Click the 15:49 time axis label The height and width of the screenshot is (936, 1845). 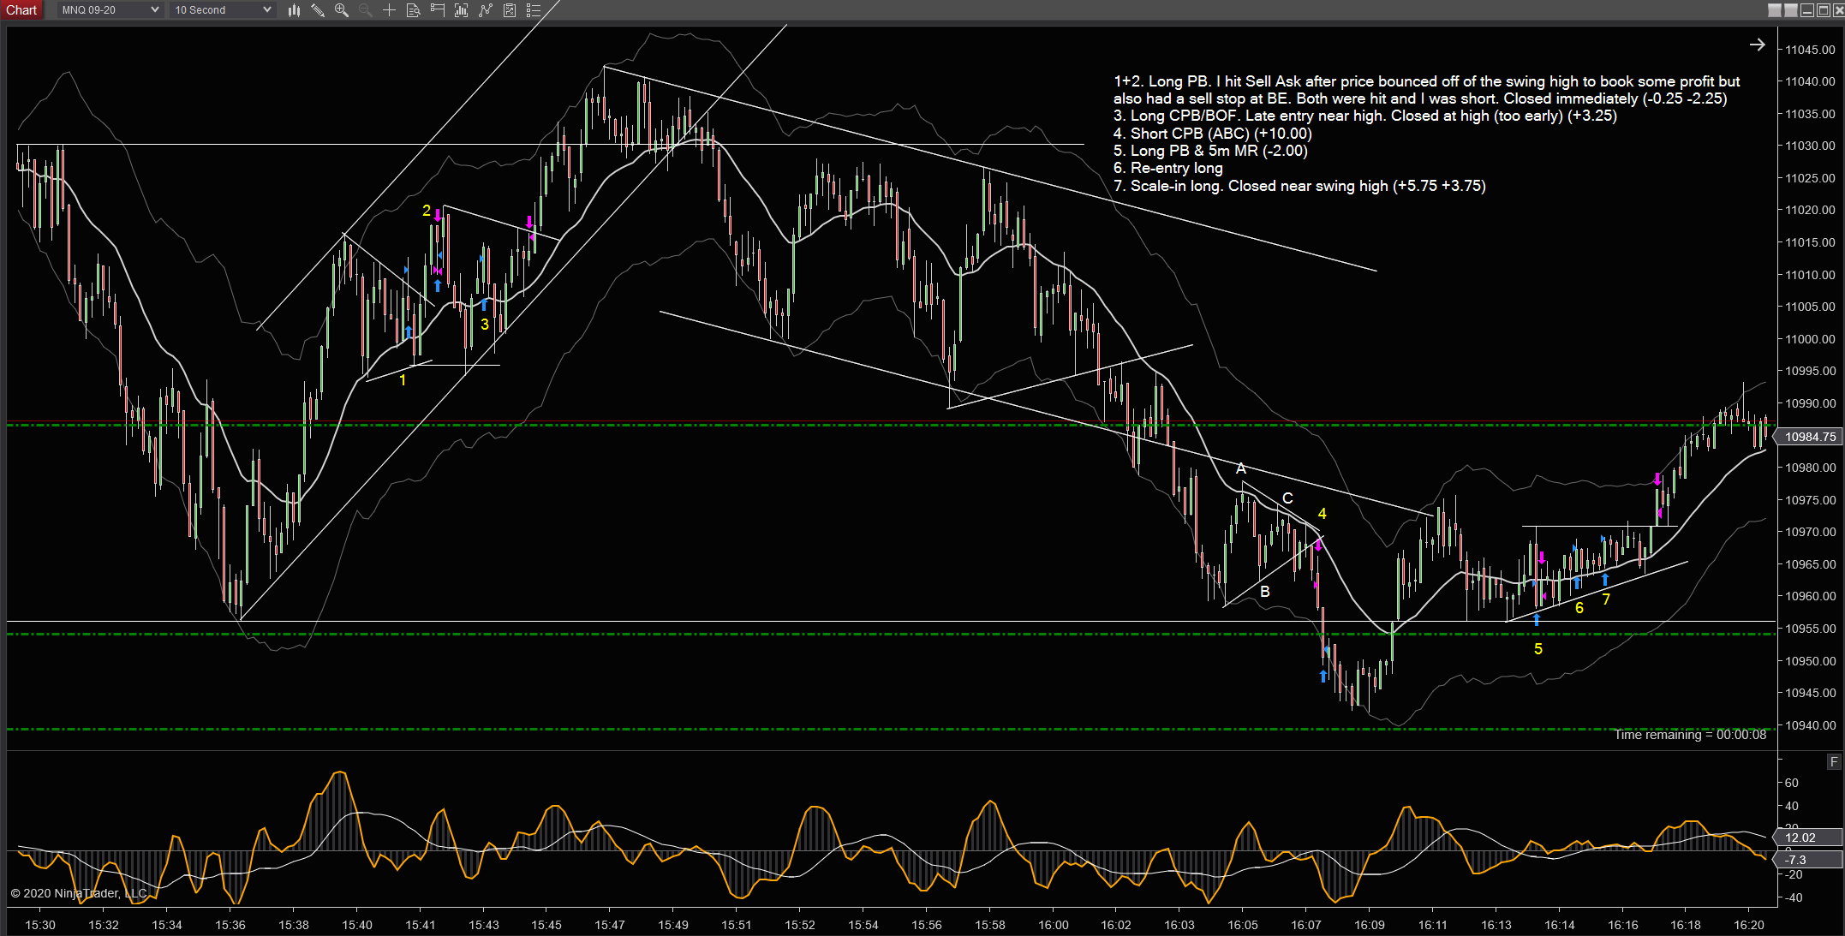click(673, 925)
